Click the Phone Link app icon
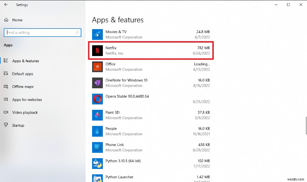 coord(97,147)
